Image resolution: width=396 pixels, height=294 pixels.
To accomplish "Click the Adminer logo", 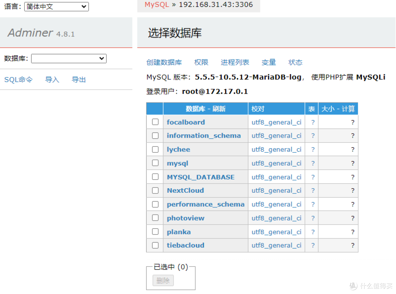I will pos(30,33).
